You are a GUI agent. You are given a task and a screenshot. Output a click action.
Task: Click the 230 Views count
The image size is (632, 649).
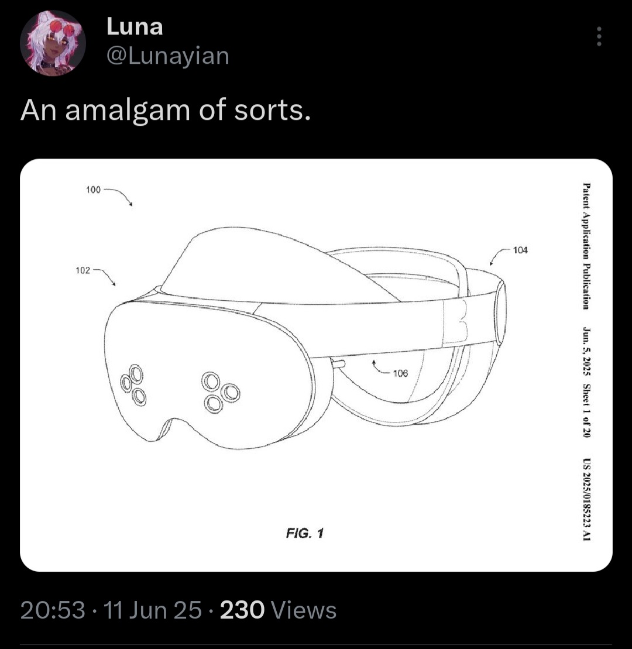278,610
